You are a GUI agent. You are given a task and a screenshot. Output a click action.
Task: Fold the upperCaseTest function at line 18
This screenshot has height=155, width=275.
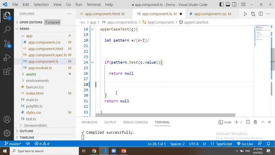[x=92, y=29]
